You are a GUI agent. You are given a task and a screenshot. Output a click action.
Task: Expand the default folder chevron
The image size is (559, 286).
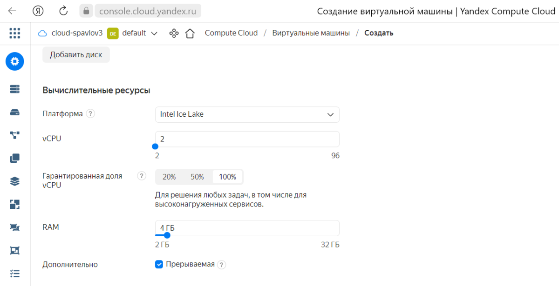click(154, 33)
